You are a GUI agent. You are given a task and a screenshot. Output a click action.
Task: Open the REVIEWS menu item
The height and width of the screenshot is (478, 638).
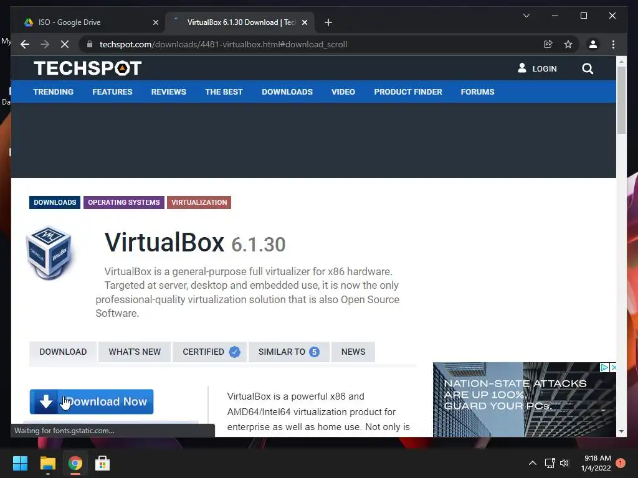tap(168, 92)
